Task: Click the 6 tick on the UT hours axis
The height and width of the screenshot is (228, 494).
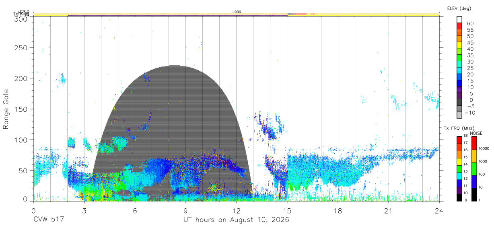Action: tap(135, 210)
